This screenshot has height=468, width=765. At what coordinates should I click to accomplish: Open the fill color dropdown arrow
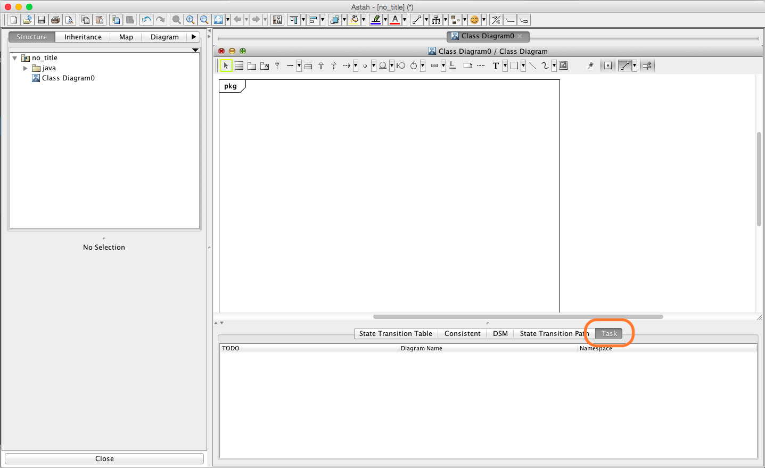(x=364, y=20)
